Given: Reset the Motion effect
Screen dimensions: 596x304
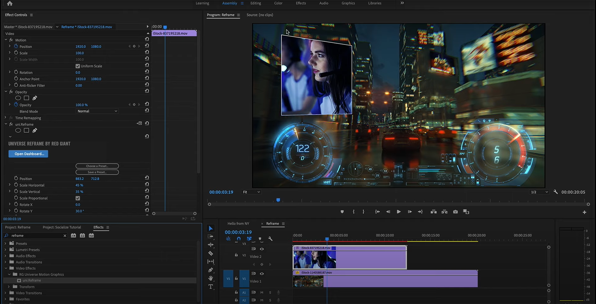Looking at the screenshot, I should 147,39.
